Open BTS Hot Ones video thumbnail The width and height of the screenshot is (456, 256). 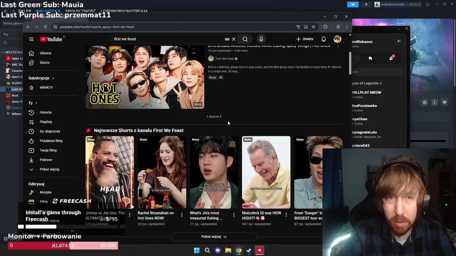click(145, 77)
